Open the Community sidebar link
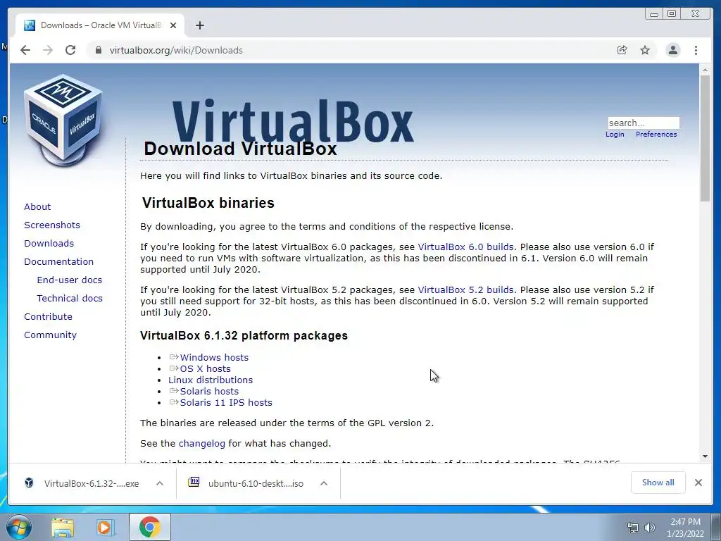 pos(51,335)
